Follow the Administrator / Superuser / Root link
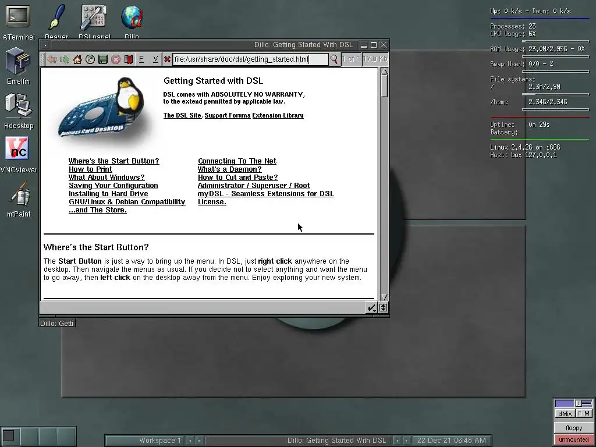 point(254,186)
